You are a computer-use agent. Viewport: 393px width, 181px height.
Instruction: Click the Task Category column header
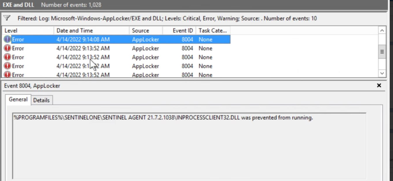pyautogui.click(x=212, y=30)
